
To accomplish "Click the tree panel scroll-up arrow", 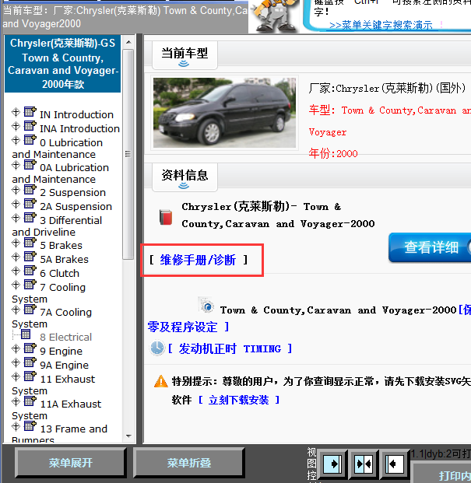I will 129,42.
